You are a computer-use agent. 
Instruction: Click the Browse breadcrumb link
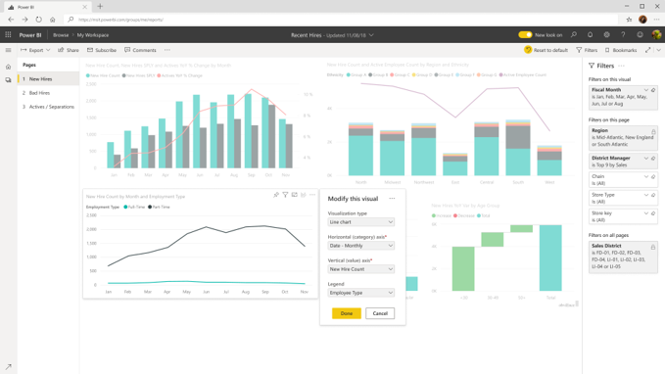point(61,35)
